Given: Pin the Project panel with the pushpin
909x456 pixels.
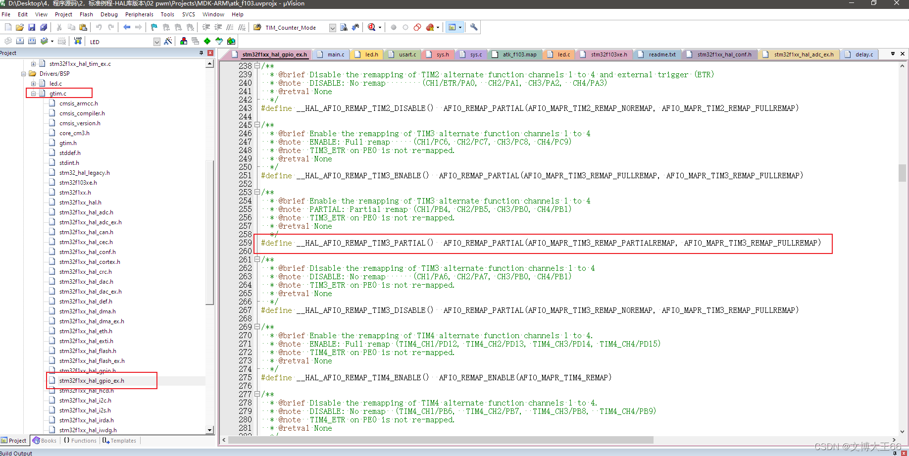Looking at the screenshot, I should [x=201, y=53].
